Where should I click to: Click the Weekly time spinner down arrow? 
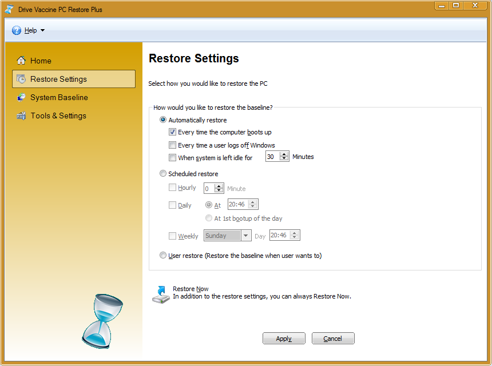click(x=294, y=237)
